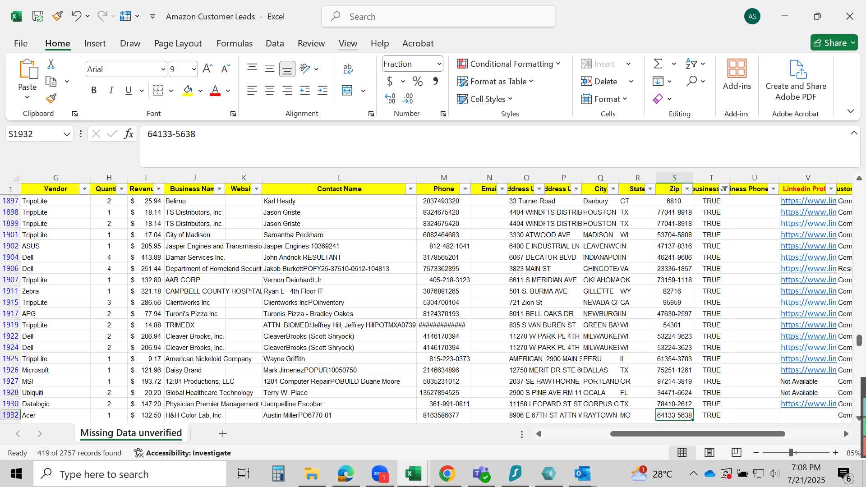Click the Sort & Filter icon
Screen dimensions: 866x487
click(691, 64)
